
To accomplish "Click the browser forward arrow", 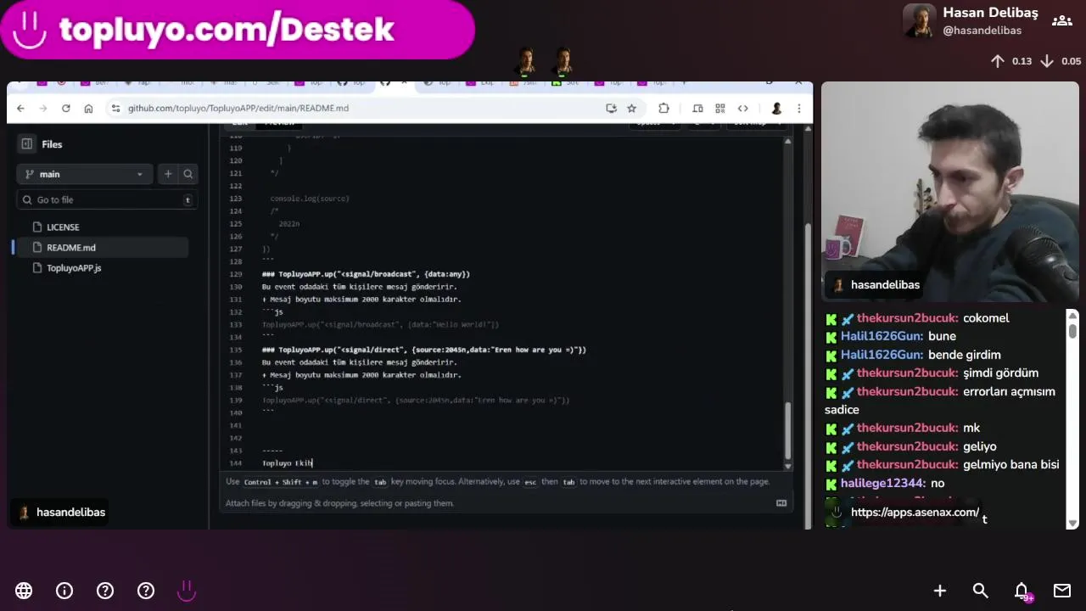I will click(x=43, y=108).
